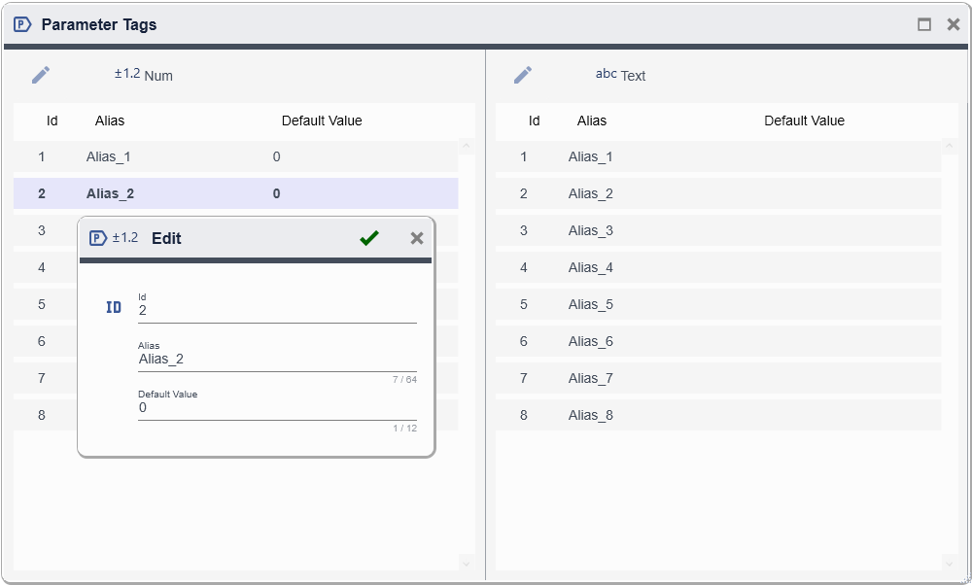Select the Alias_8 row in the Text table
Image resolution: width=972 pixels, height=585 pixels.
(x=717, y=415)
